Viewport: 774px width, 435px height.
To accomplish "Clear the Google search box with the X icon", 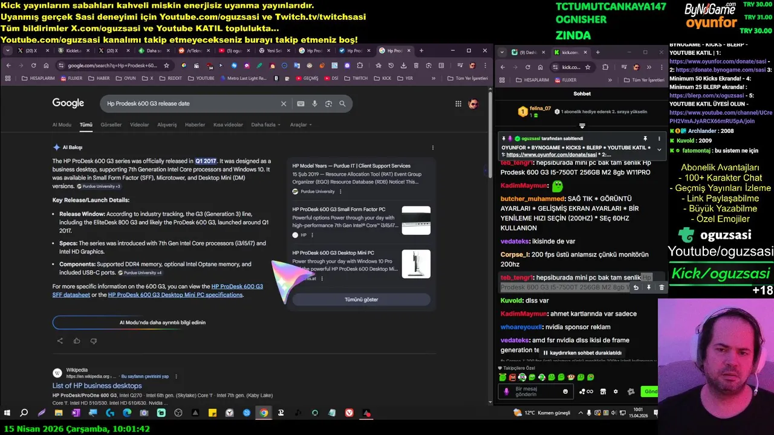I will click(x=283, y=103).
